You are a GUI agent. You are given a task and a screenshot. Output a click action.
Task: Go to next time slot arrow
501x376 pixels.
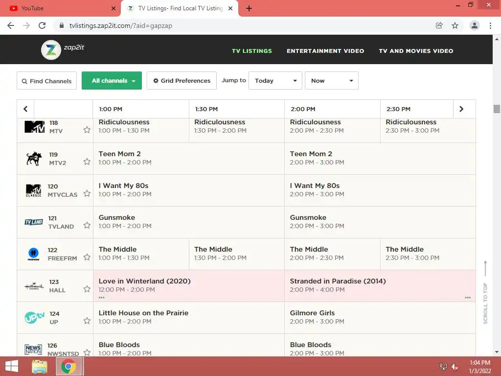tap(461, 109)
